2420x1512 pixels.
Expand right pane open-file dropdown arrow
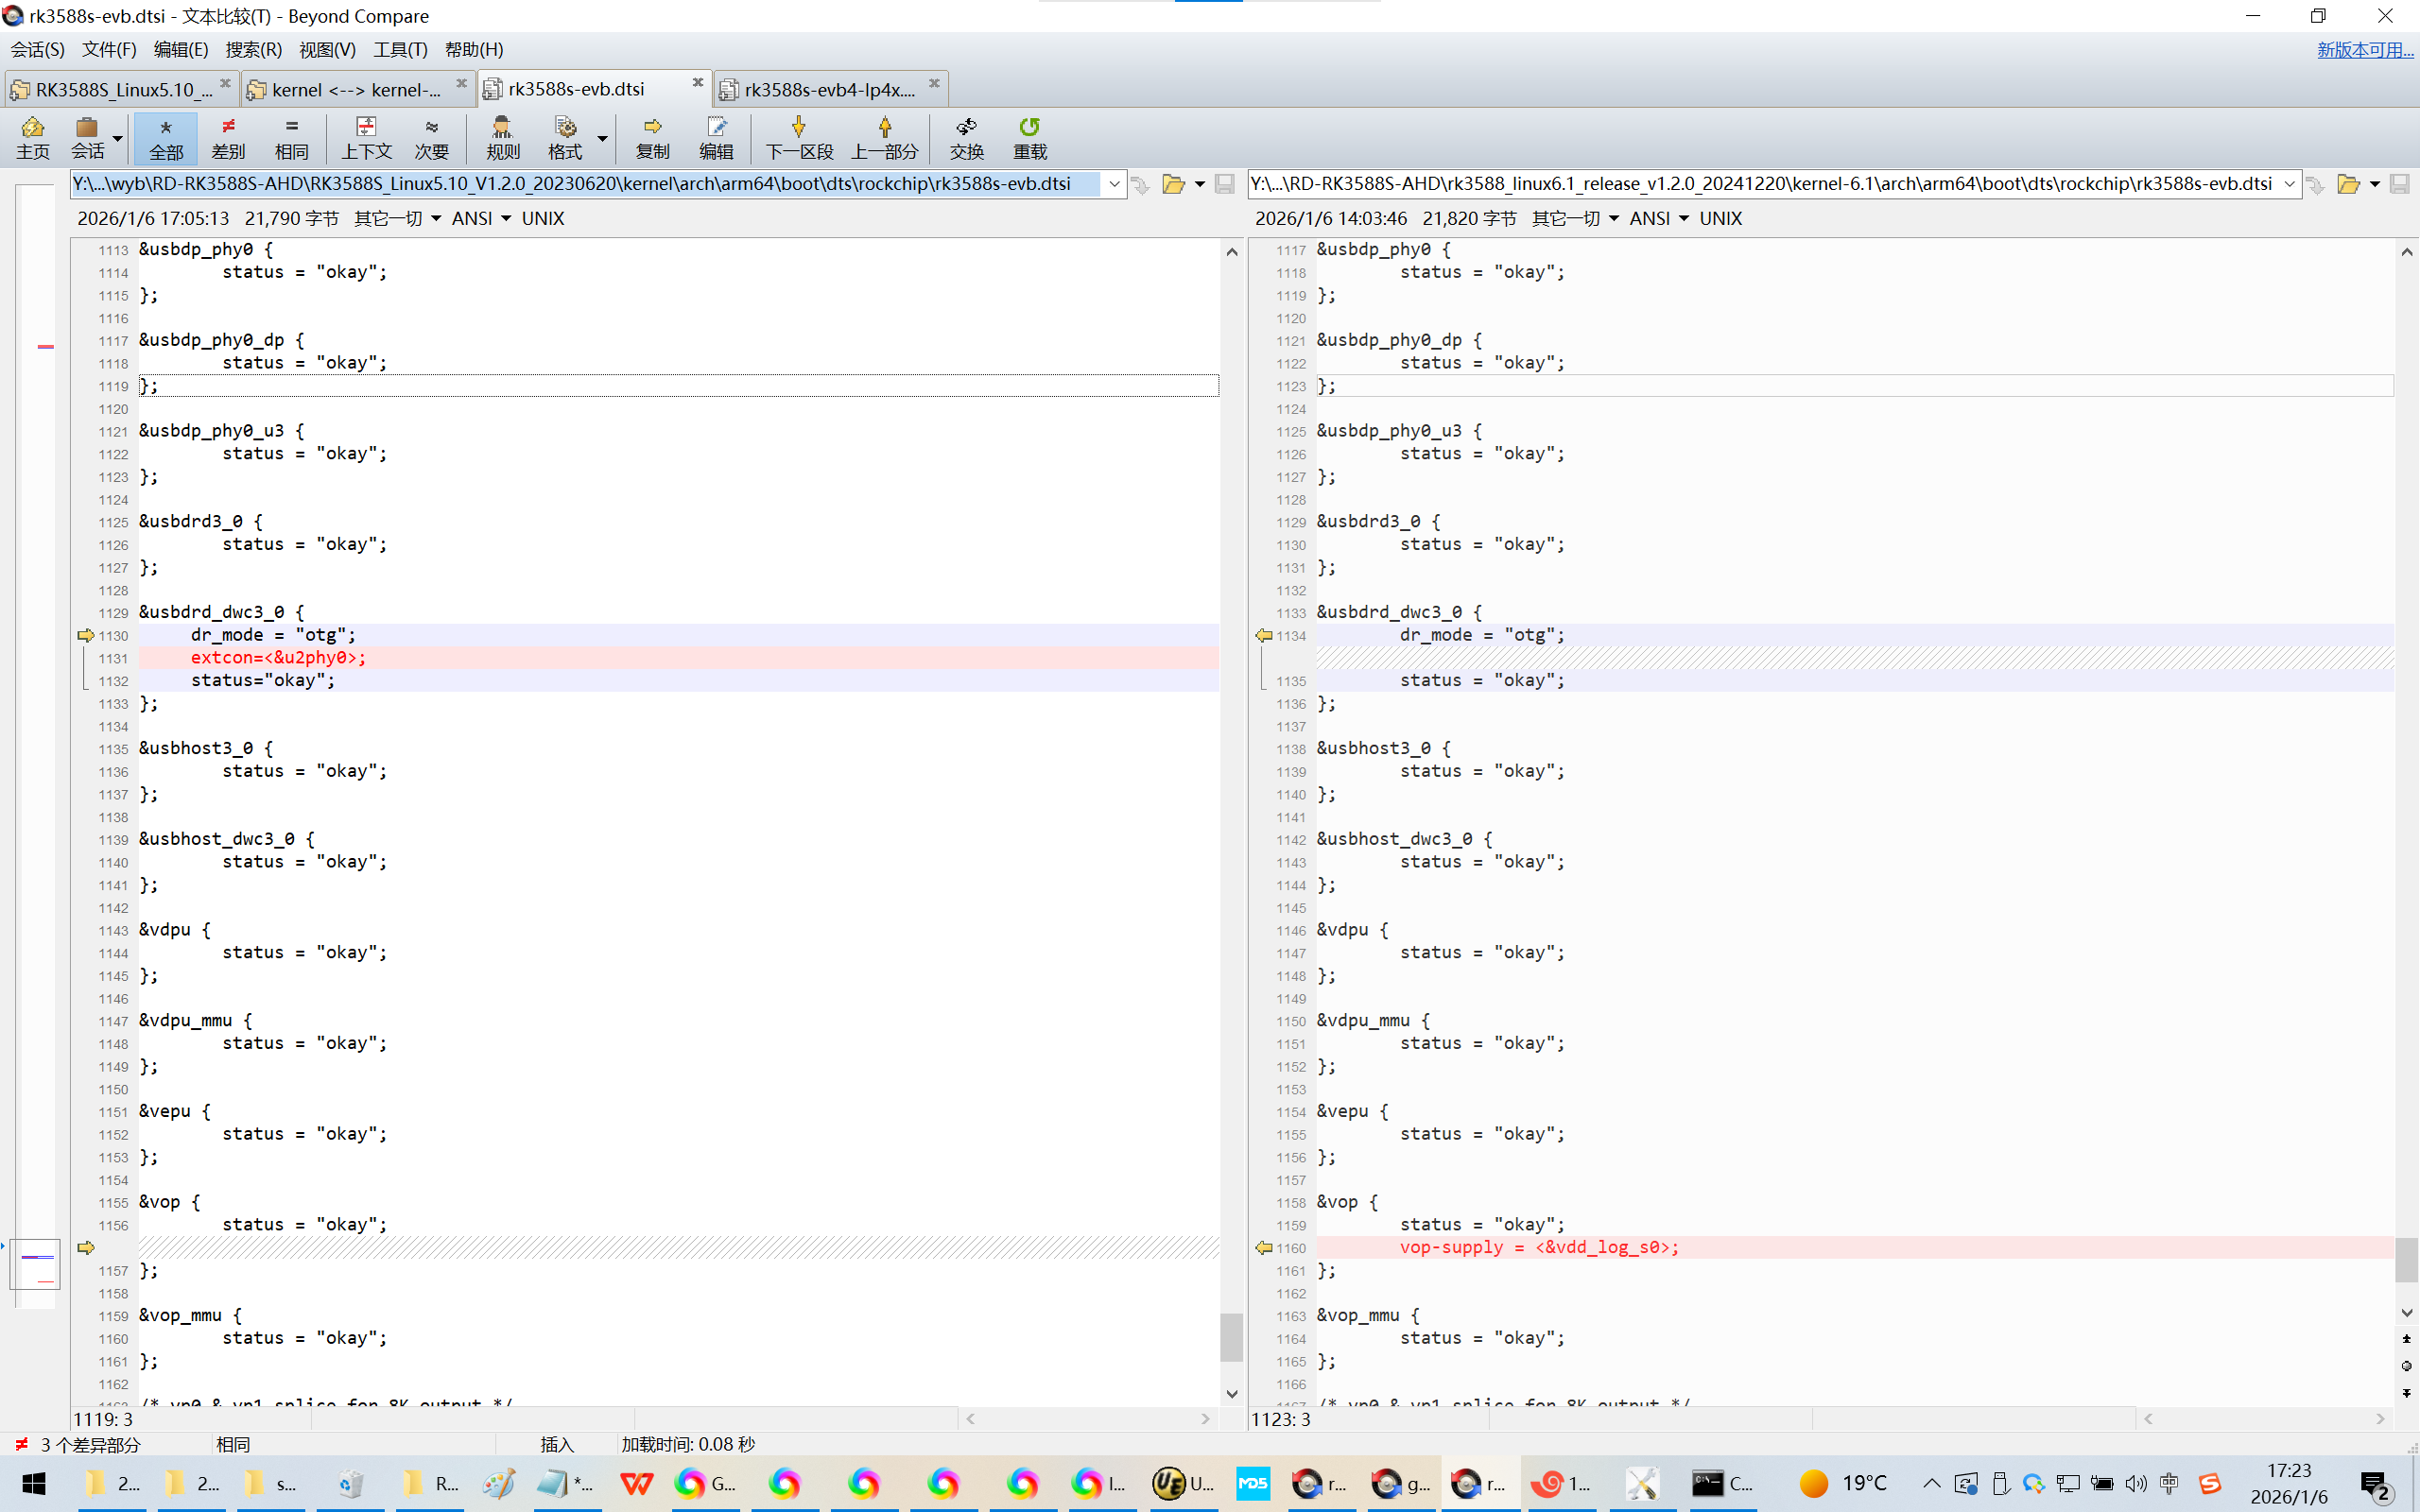(2375, 184)
